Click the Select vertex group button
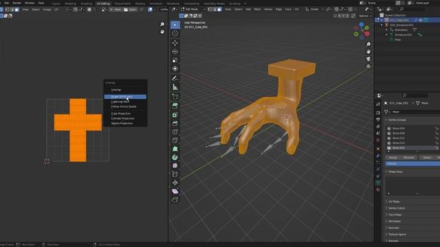This screenshot has width=440, height=247. click(x=427, y=158)
